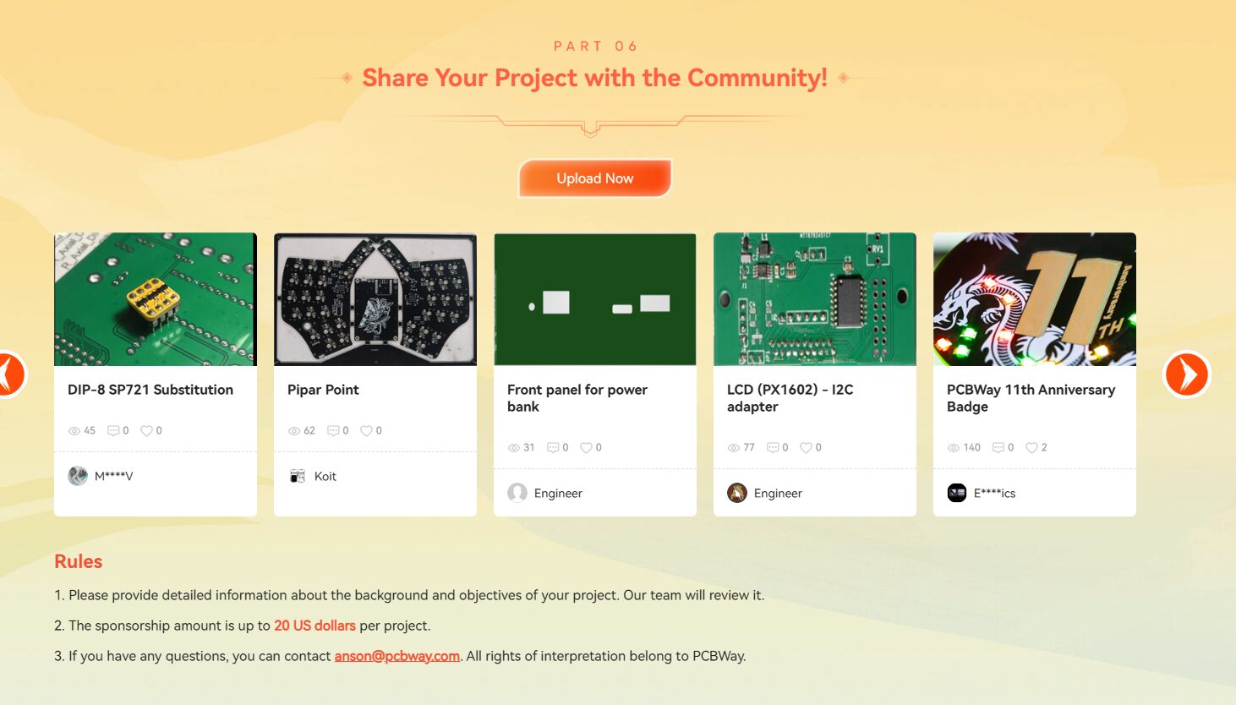The width and height of the screenshot is (1236, 705).
Task: Open the anson@pcbway.com email link
Action: pos(397,656)
